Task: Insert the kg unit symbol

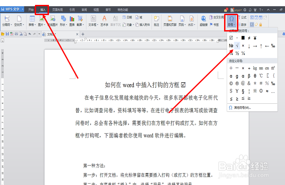Action: [x=255, y=68]
